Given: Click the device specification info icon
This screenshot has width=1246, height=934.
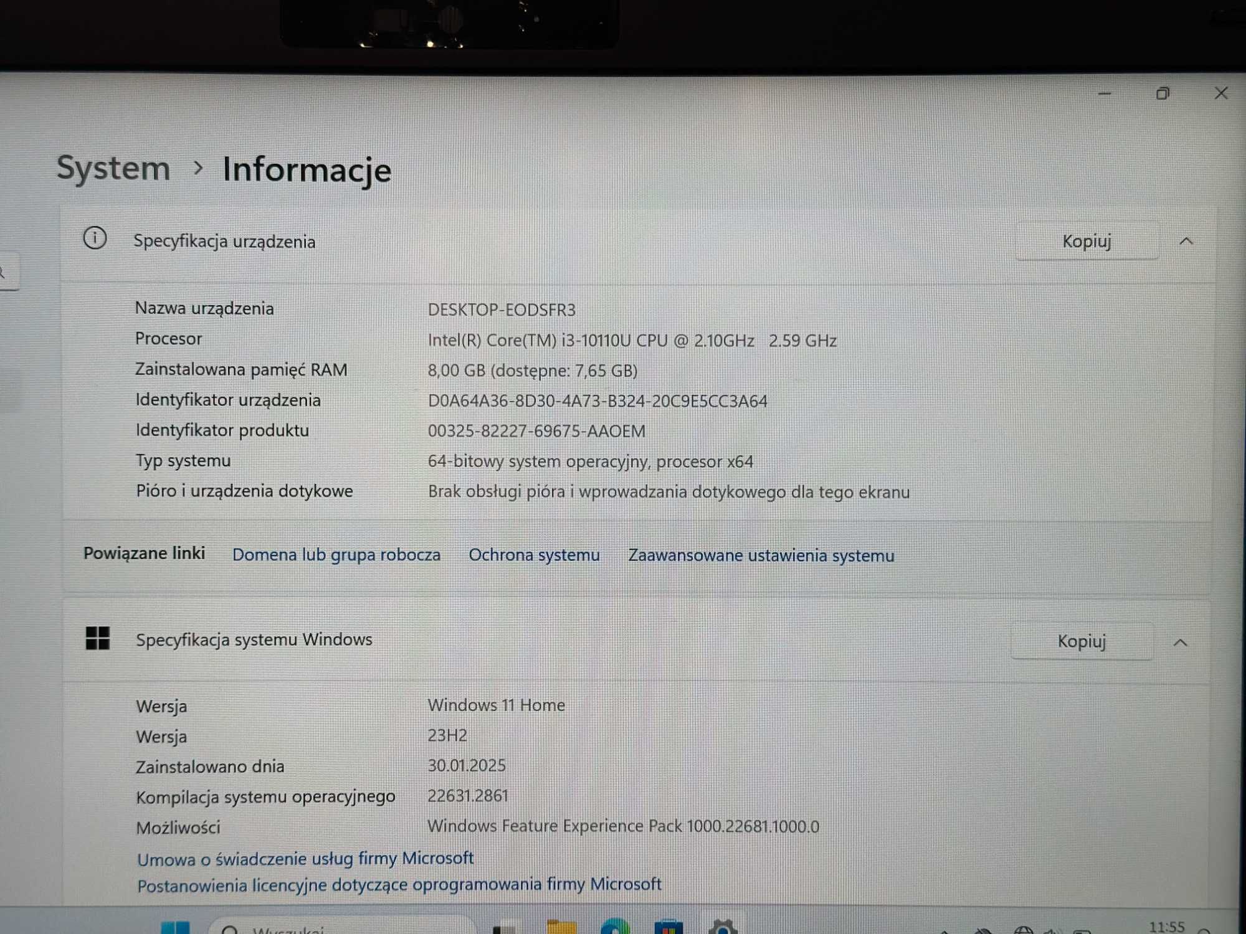Looking at the screenshot, I should coord(95,238).
